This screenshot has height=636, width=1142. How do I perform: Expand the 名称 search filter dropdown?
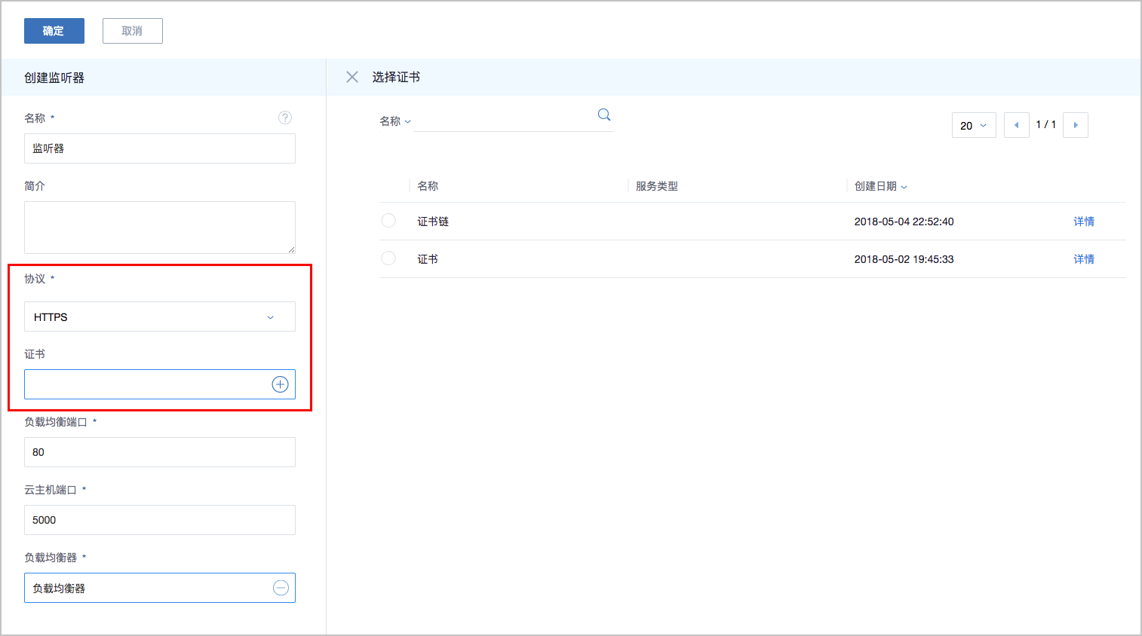[x=395, y=121]
